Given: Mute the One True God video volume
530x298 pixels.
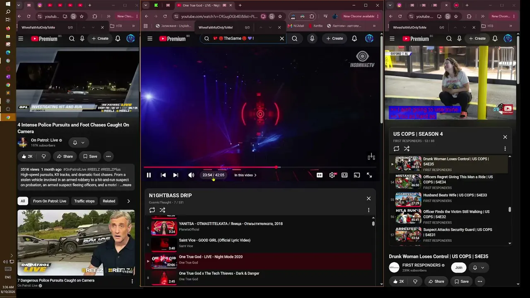Looking at the screenshot, I should tap(191, 175).
